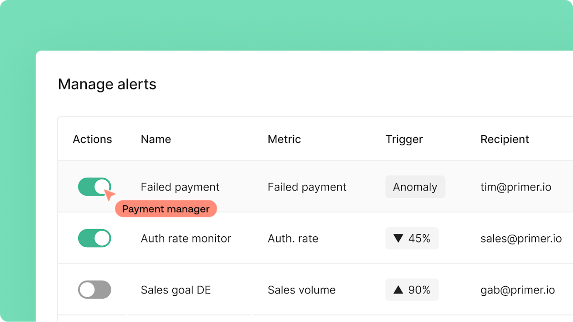The image size is (573, 322).
Task: Select the Sales goal DE alert name
Action: coord(176,290)
